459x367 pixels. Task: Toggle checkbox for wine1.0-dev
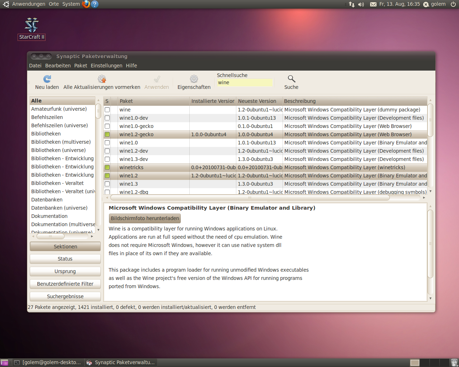pos(107,118)
